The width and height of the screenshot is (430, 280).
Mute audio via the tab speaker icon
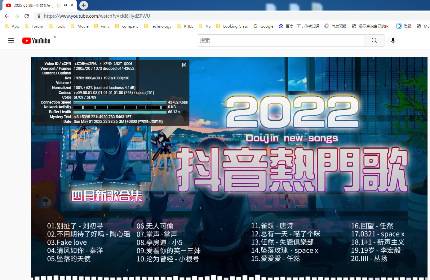[65, 5]
